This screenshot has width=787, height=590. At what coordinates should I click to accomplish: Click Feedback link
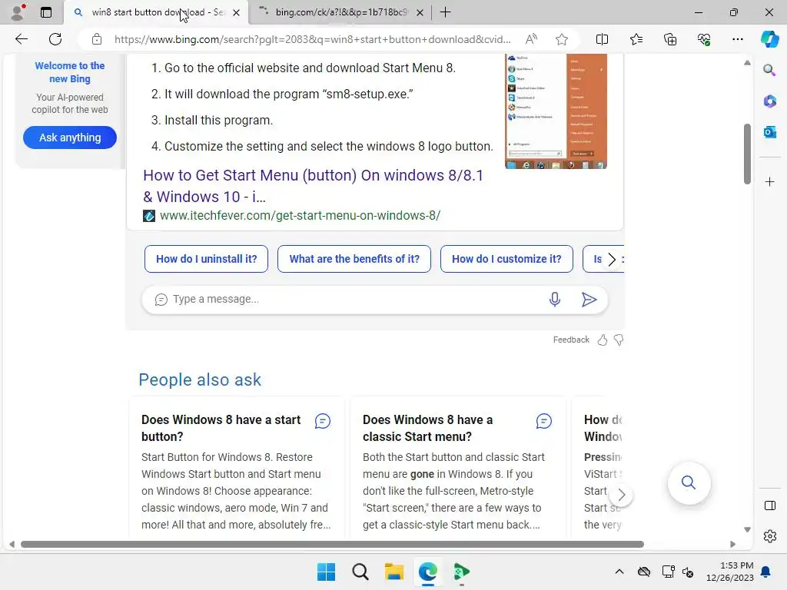pos(571,340)
